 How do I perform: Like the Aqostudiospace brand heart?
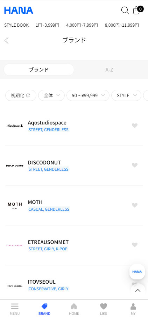(x=135, y=126)
